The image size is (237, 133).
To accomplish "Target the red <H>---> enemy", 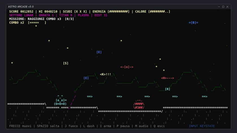I will [168, 78].
